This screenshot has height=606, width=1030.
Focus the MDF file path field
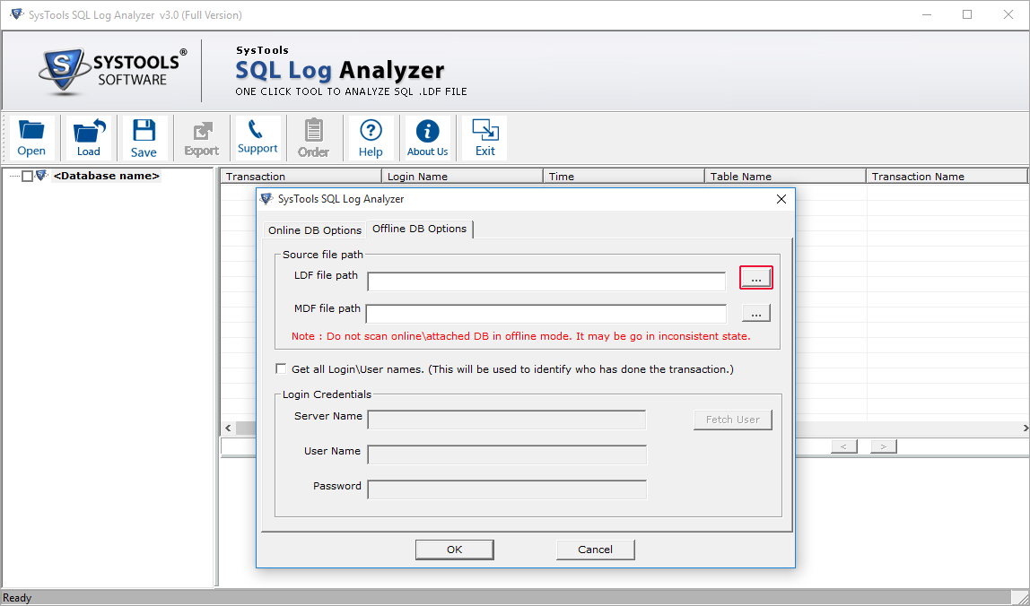546,314
